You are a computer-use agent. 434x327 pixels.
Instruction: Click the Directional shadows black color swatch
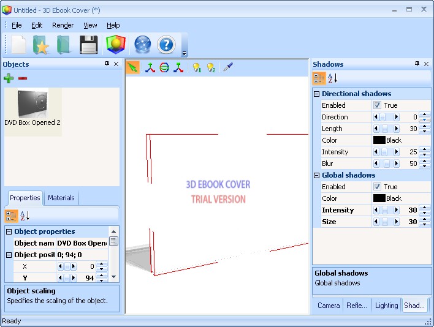379,140
